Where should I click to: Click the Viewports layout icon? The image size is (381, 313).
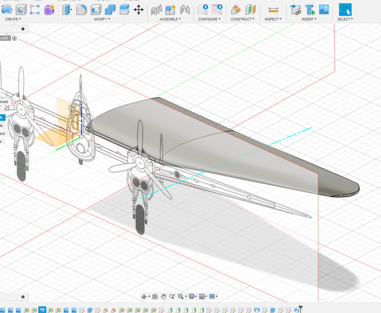click(x=212, y=296)
